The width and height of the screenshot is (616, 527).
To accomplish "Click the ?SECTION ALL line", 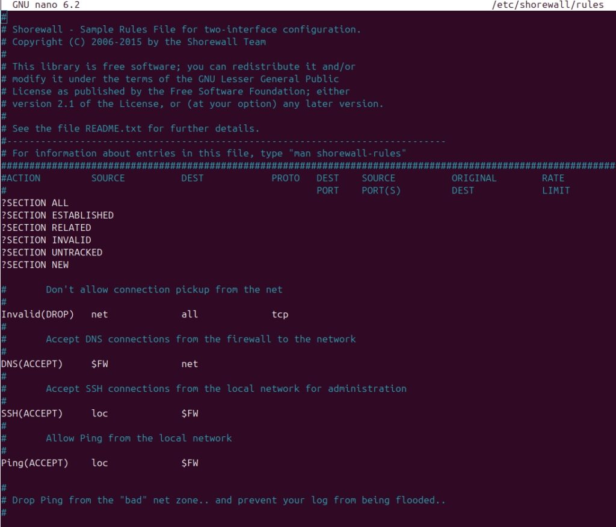I will [35, 203].
